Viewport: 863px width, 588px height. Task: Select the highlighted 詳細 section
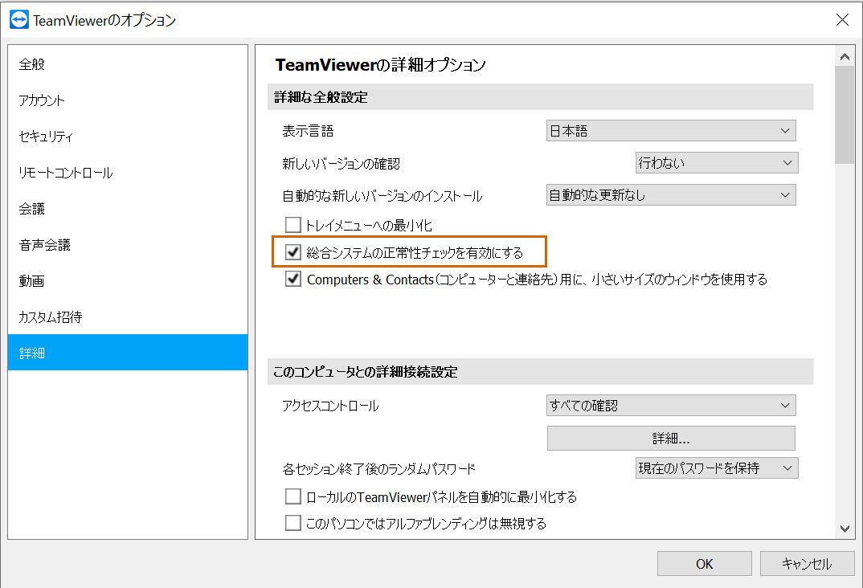(x=128, y=353)
